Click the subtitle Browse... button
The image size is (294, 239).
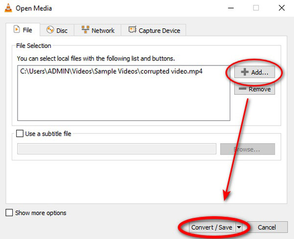pyautogui.click(x=247, y=149)
